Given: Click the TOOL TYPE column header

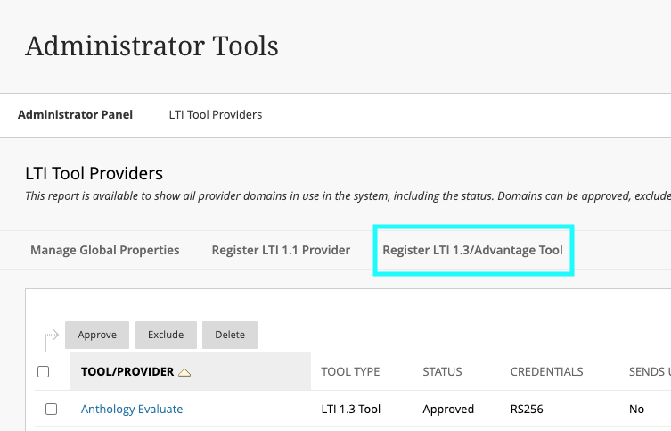Looking at the screenshot, I should click(350, 371).
